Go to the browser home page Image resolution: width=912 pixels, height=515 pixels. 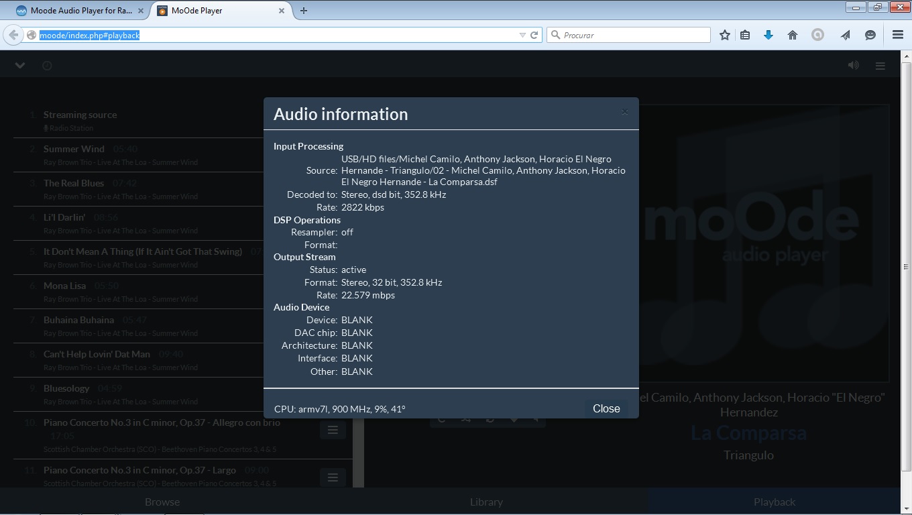[793, 35]
